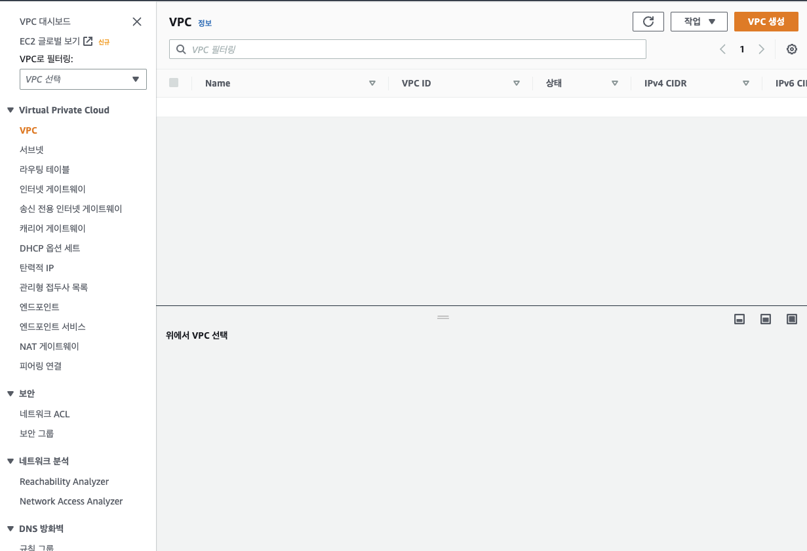Open 서브넷 page

click(x=31, y=150)
